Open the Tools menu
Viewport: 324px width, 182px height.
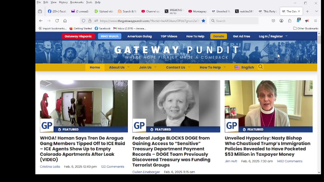point(89,2)
